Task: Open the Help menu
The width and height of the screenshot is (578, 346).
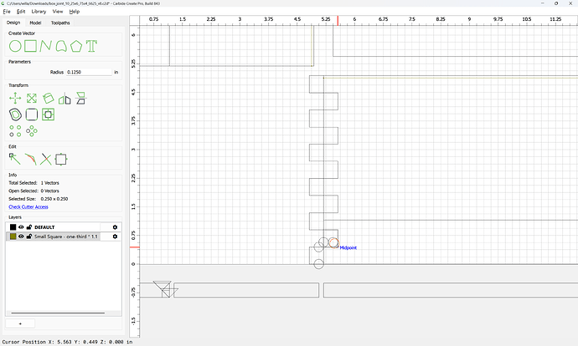Action: click(x=75, y=12)
